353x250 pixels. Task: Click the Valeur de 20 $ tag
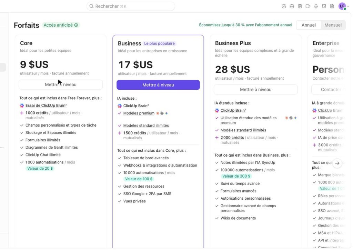(40, 169)
